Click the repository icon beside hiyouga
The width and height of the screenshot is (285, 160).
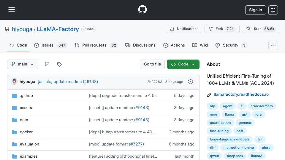tap(7, 29)
